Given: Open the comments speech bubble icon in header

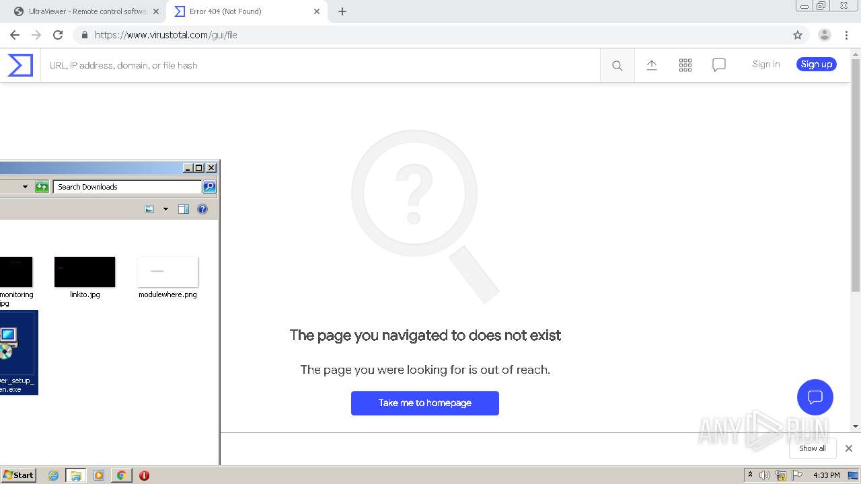Looking at the screenshot, I should (718, 65).
